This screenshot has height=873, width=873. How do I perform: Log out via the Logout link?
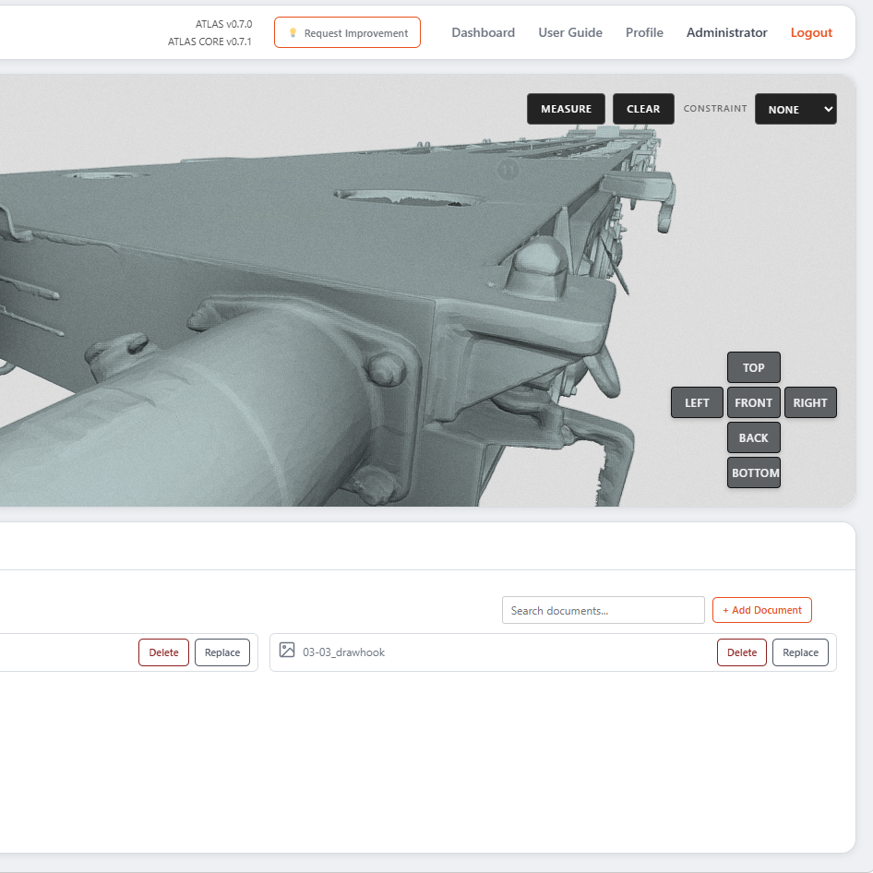811,33
